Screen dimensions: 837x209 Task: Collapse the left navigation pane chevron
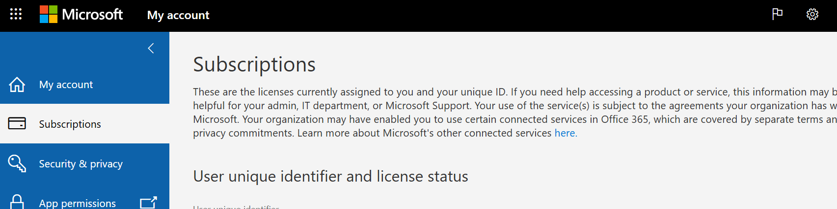coord(151,48)
